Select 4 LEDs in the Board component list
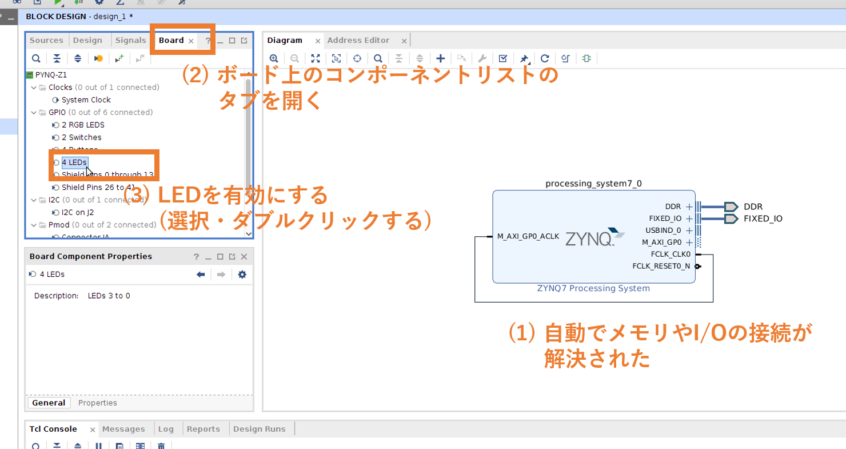This screenshot has width=846, height=449. click(74, 162)
